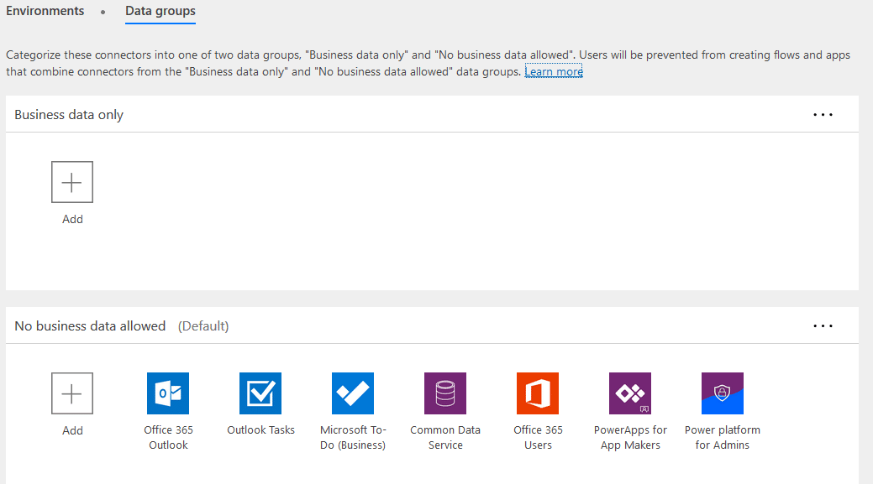Click the plus box under No business data allowed
Image resolution: width=873 pixels, height=484 pixels.
pos(72,393)
